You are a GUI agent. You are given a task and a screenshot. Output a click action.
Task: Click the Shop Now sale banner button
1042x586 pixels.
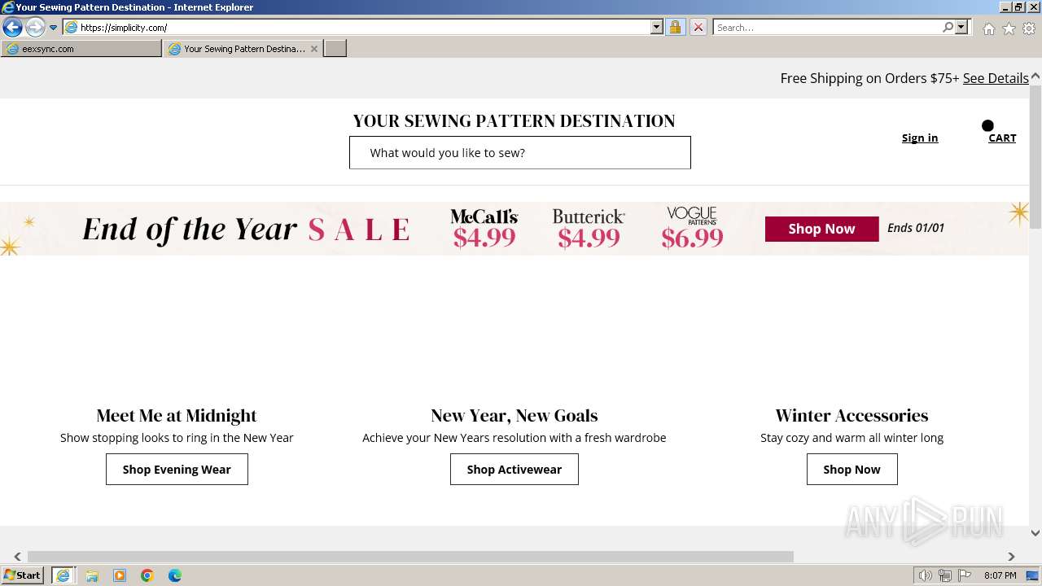(x=821, y=229)
